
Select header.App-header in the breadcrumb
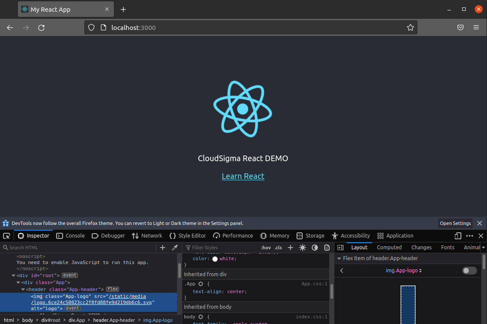tap(114, 320)
